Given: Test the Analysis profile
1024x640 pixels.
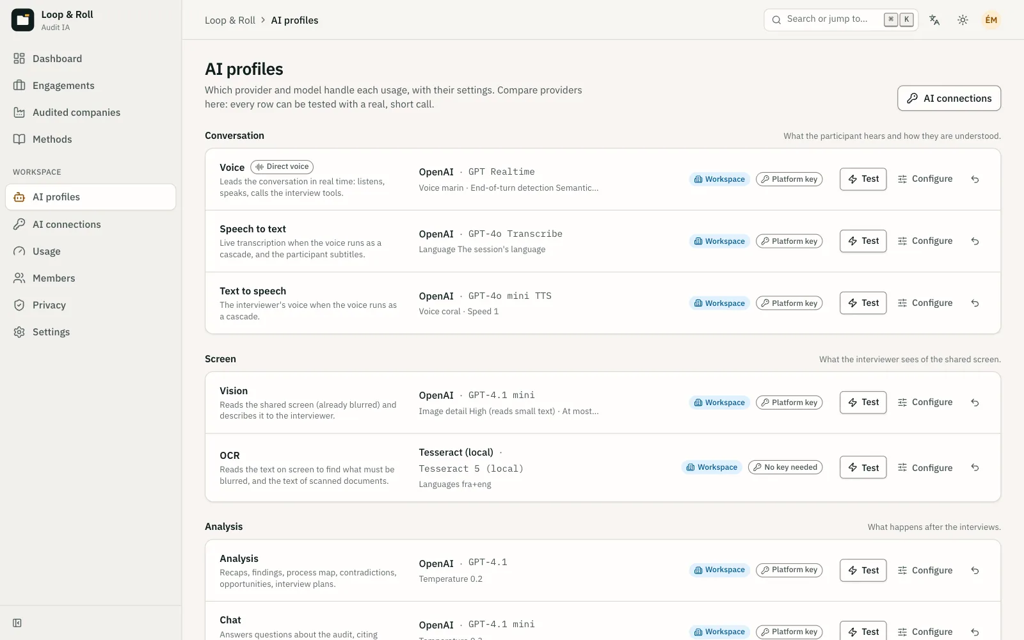Looking at the screenshot, I should coord(863,570).
